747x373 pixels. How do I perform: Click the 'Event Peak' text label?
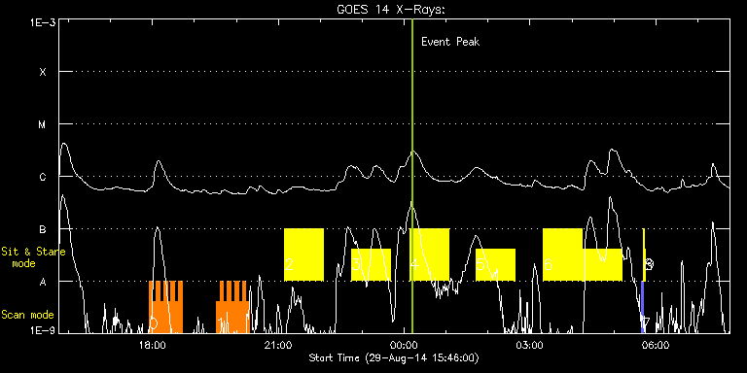coord(450,42)
